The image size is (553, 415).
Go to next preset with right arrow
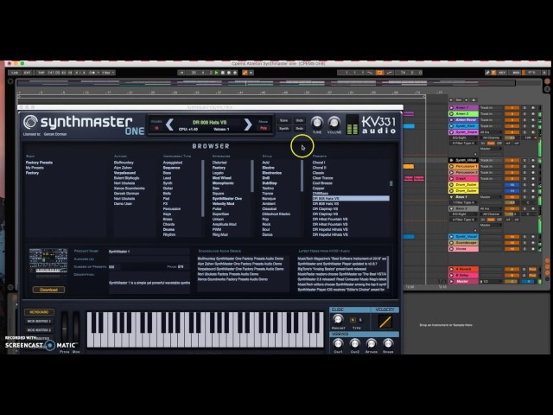tap(248, 124)
